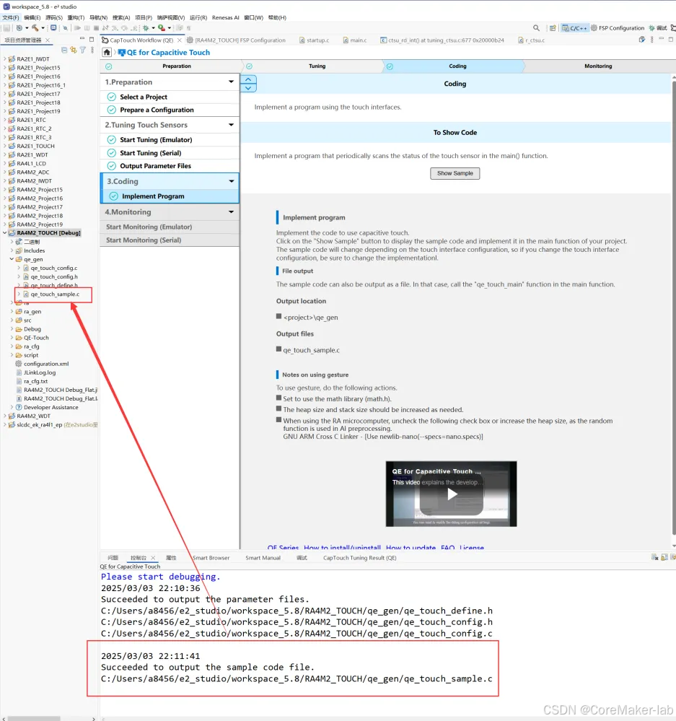Open the [RA4M2_TOUCH] FSP Configuration tab
The height and width of the screenshot is (721, 676).
click(236, 40)
